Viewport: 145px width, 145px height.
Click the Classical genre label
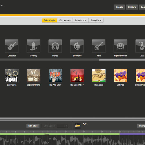12,56
